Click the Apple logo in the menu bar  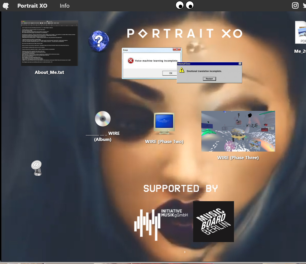click(6, 6)
